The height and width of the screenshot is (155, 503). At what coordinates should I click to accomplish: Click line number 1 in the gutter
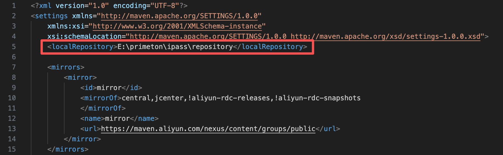pyautogui.click(x=13, y=6)
